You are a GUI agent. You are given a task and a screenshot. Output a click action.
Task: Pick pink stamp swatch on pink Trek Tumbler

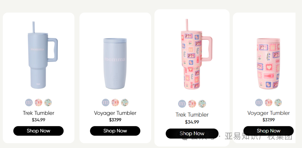click(192, 104)
